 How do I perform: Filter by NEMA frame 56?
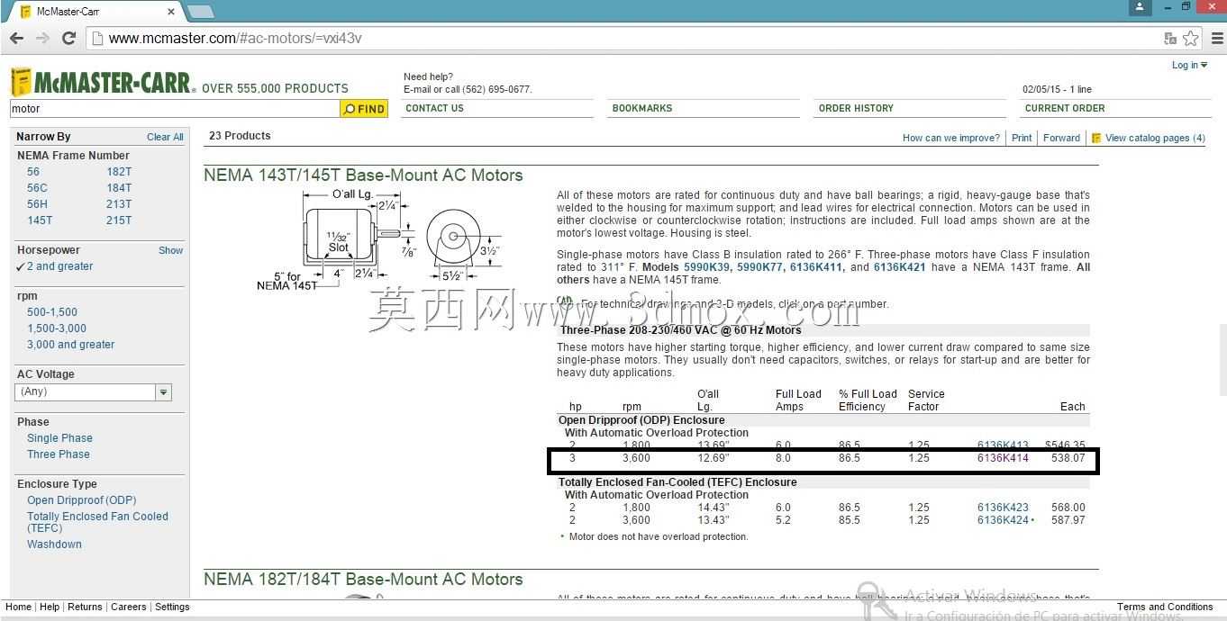[x=33, y=171]
